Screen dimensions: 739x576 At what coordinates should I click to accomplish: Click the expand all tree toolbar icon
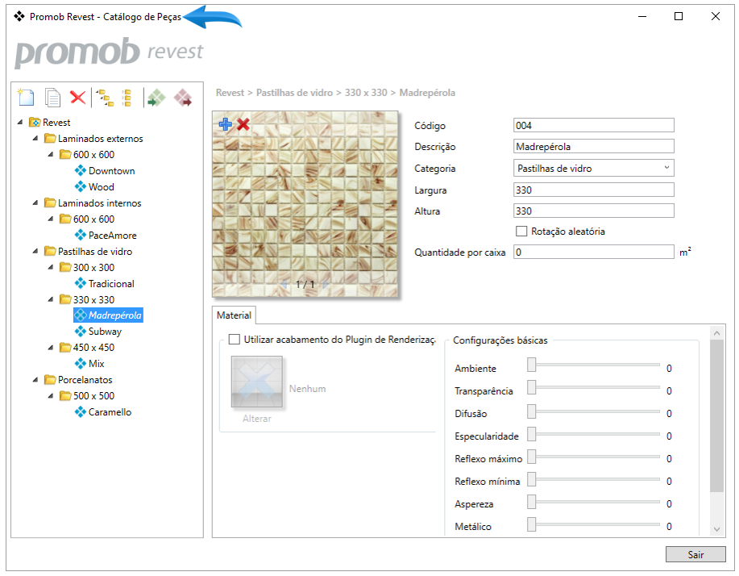point(105,98)
